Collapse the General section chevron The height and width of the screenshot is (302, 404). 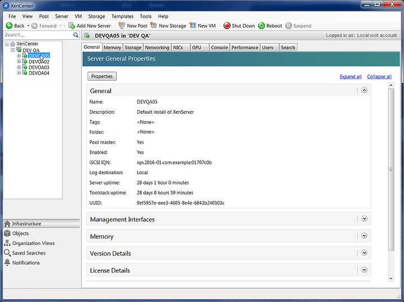click(364, 90)
